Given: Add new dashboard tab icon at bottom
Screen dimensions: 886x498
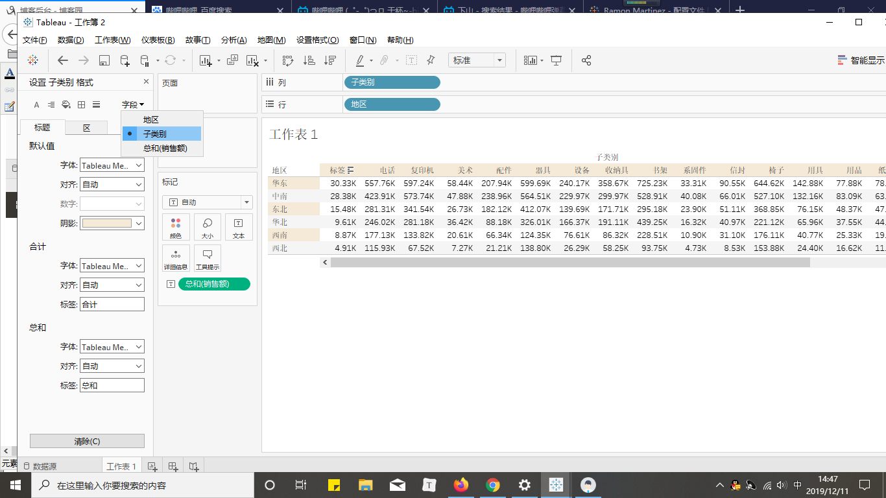Looking at the screenshot, I should [x=173, y=466].
